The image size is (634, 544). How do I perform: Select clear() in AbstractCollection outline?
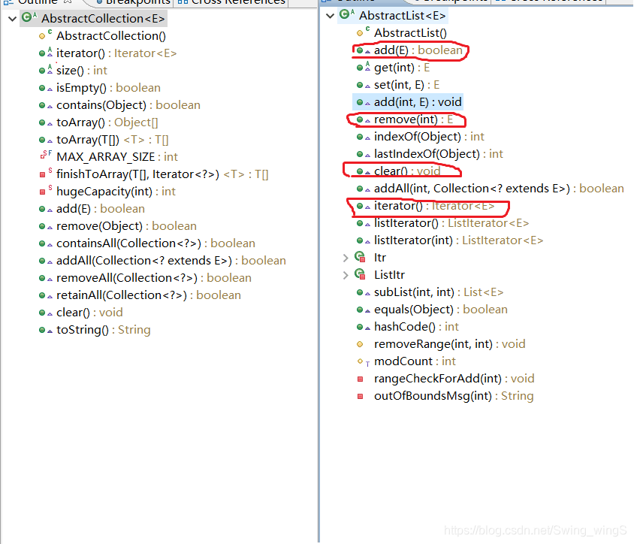pyautogui.click(x=89, y=313)
